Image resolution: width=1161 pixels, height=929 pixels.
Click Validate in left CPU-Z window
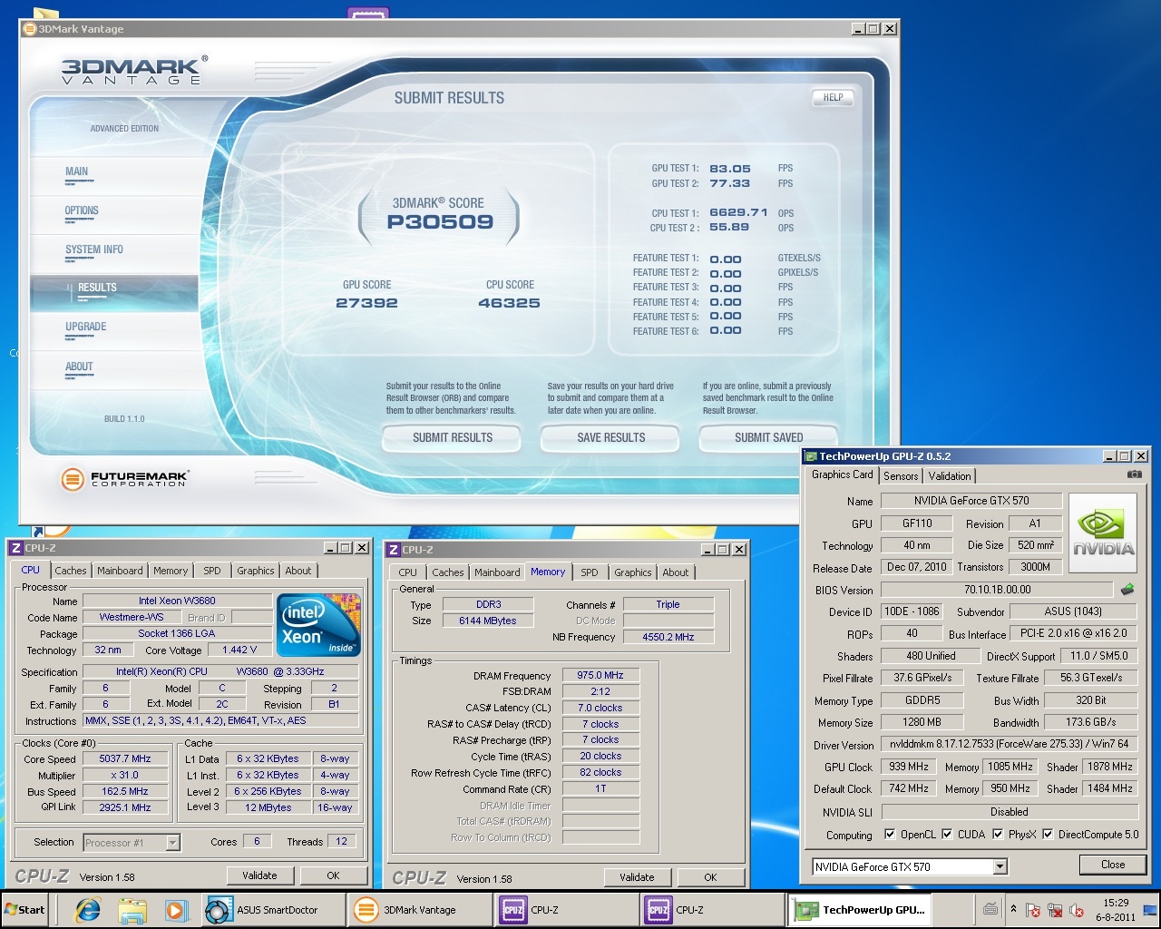click(x=259, y=875)
